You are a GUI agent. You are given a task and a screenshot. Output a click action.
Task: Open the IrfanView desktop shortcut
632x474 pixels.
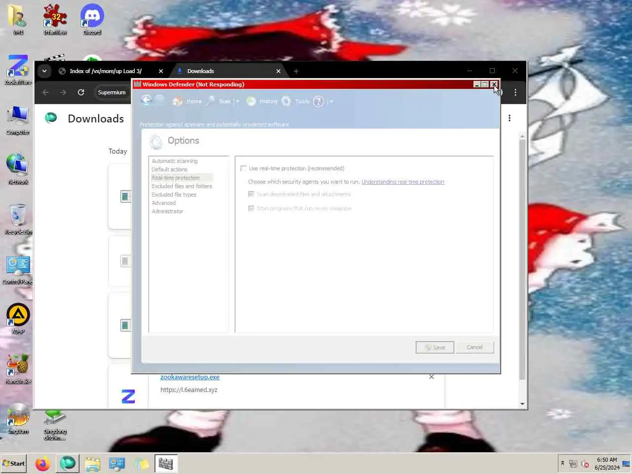pyautogui.click(x=55, y=19)
